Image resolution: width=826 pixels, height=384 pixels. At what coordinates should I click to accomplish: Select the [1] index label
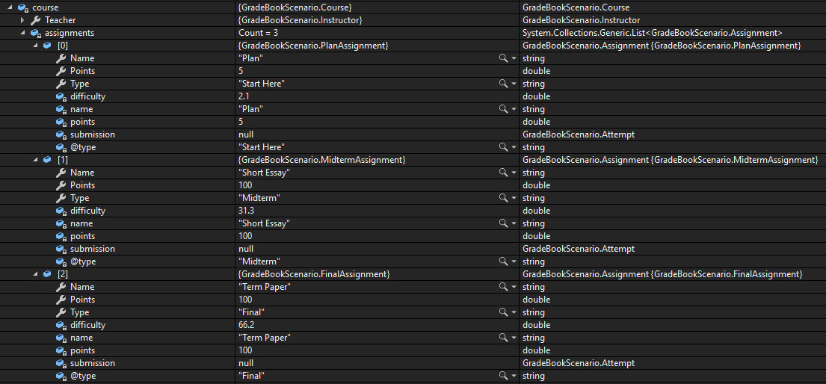point(63,160)
